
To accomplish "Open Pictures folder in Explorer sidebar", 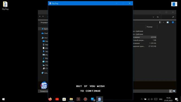I will click(45, 55).
